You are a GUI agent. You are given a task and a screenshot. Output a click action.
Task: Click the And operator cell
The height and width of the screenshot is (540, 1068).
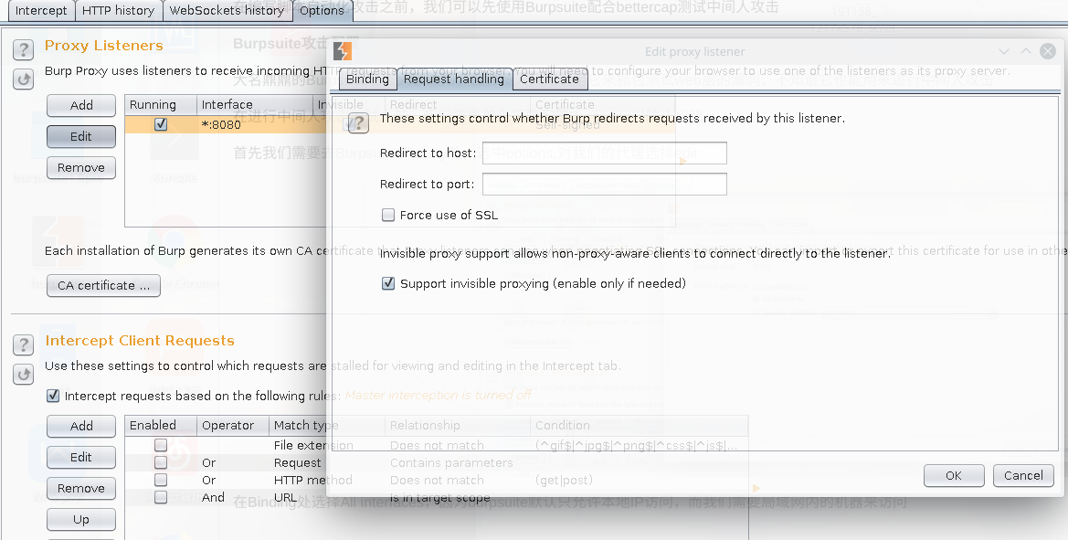click(x=213, y=498)
